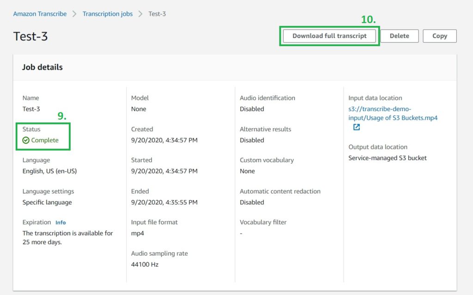
Task: Delete the Test-3 transcription job
Action: 400,36
